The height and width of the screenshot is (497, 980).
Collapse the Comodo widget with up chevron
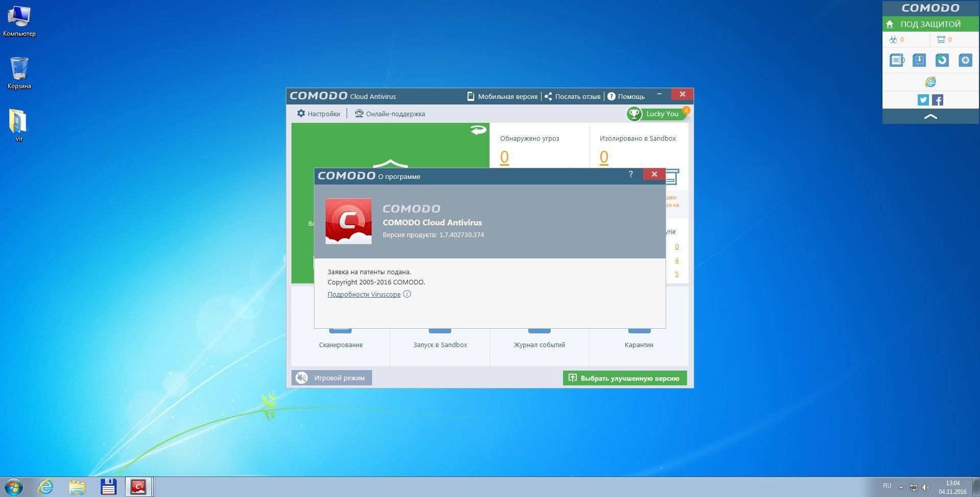pyautogui.click(x=930, y=117)
